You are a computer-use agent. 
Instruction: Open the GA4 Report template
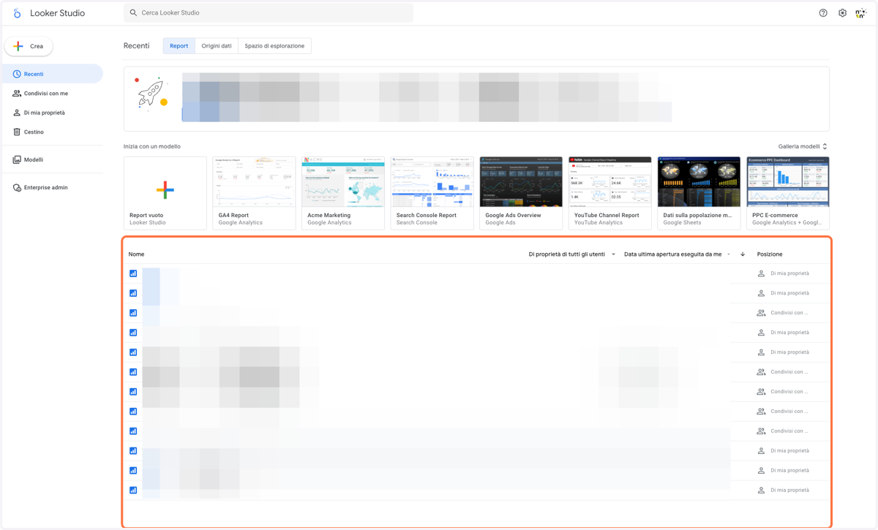[254, 193]
